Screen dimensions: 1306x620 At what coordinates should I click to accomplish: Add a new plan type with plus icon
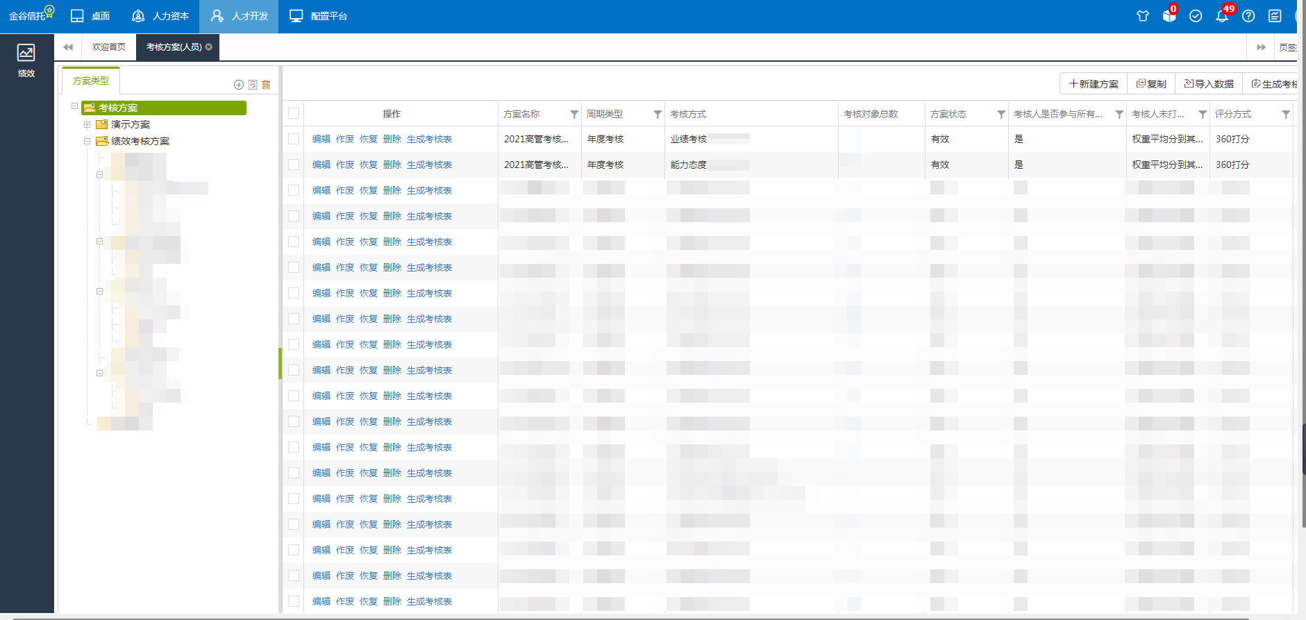click(239, 85)
